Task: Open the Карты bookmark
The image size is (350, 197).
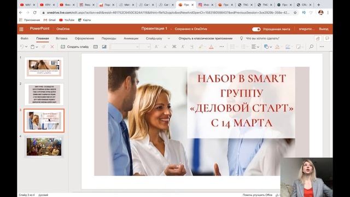Action: 85,20
